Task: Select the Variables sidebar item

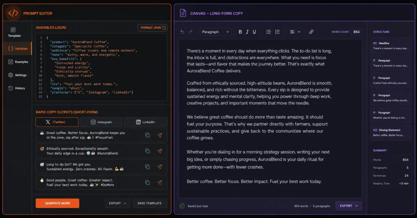Action: point(18,48)
